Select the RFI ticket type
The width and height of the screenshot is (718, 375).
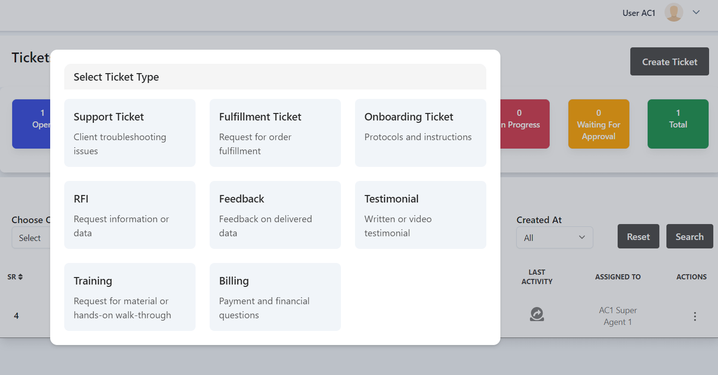(x=130, y=215)
